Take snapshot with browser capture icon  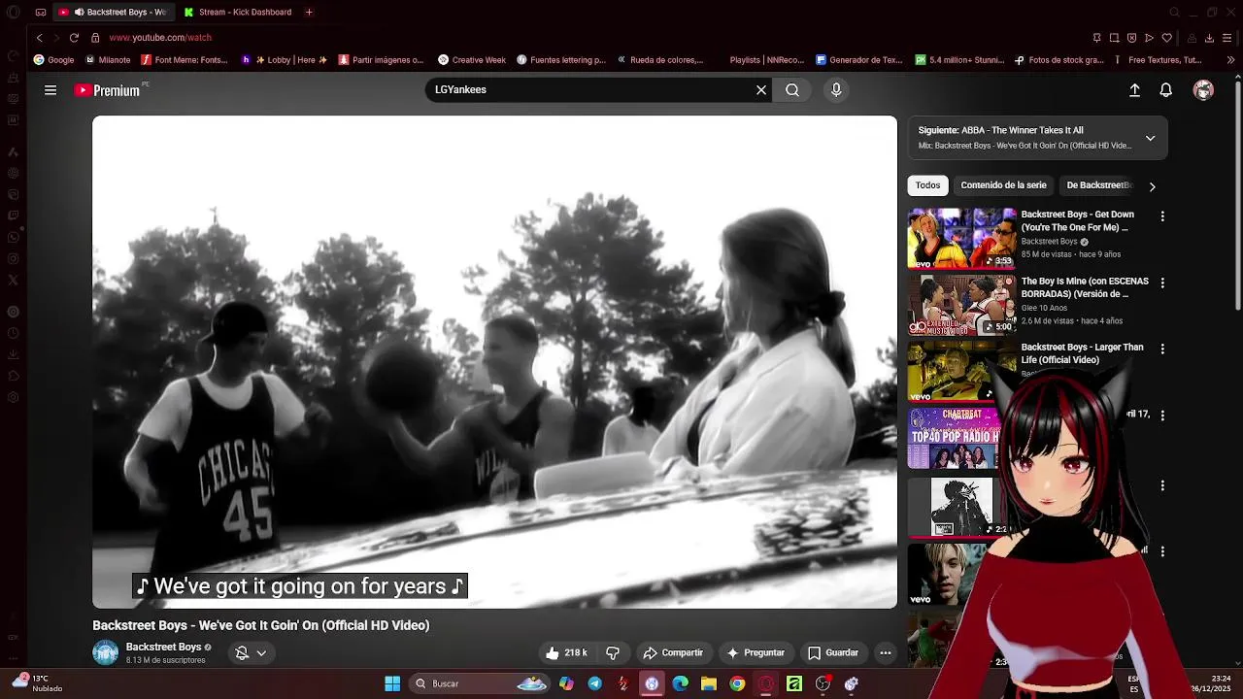point(1115,38)
